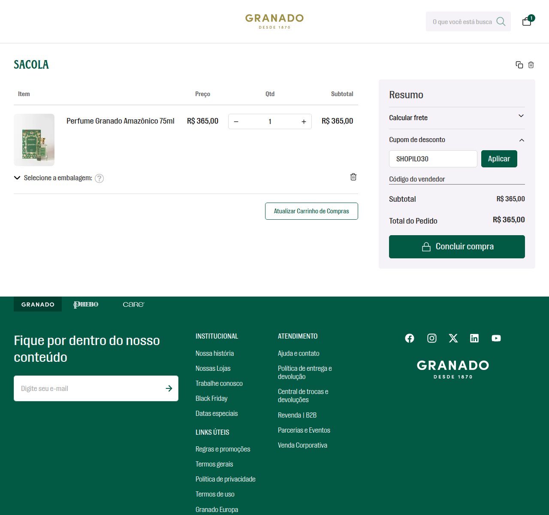
Task: Click the coupon field containing SHOPILO30
Action: coord(433,159)
